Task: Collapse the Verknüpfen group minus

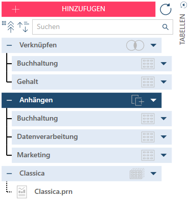Action: [x=9, y=45]
